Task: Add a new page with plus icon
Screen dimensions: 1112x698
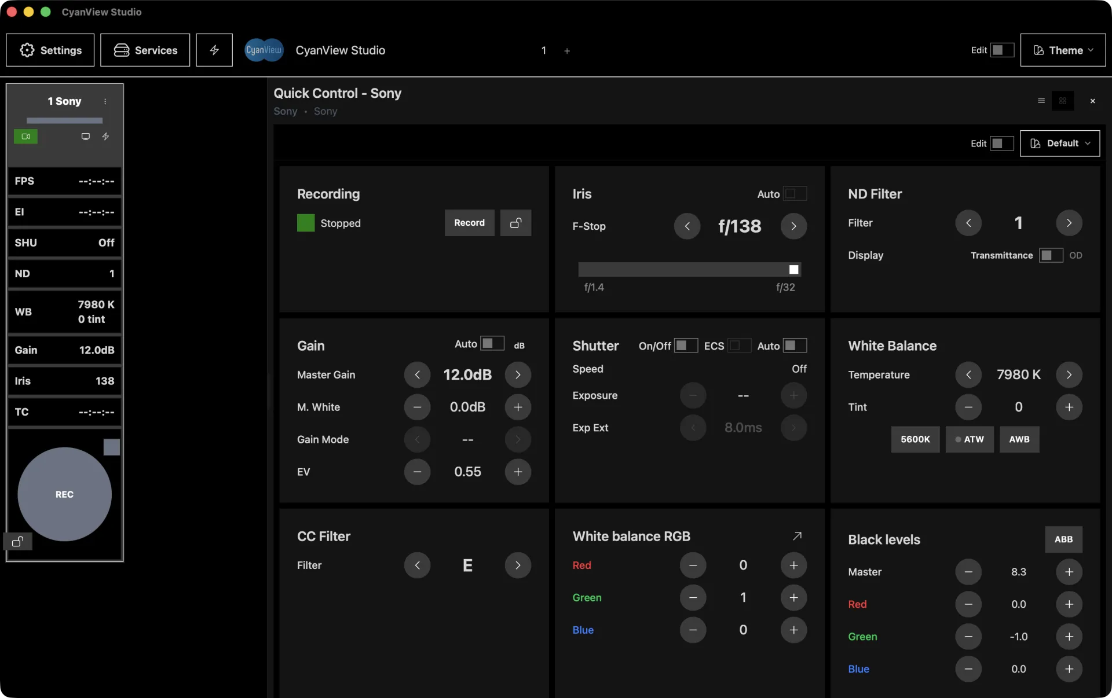Action: tap(567, 51)
